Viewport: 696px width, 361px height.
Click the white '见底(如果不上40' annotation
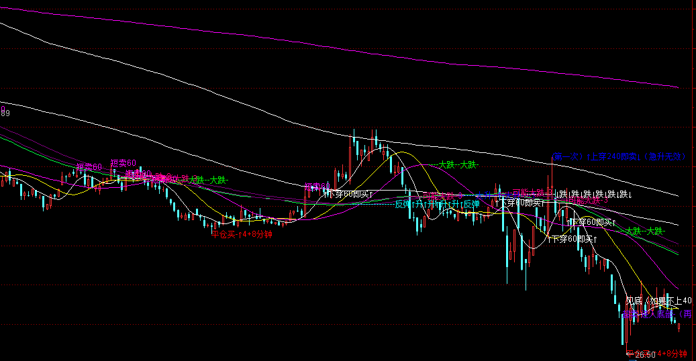pyautogui.click(x=658, y=301)
